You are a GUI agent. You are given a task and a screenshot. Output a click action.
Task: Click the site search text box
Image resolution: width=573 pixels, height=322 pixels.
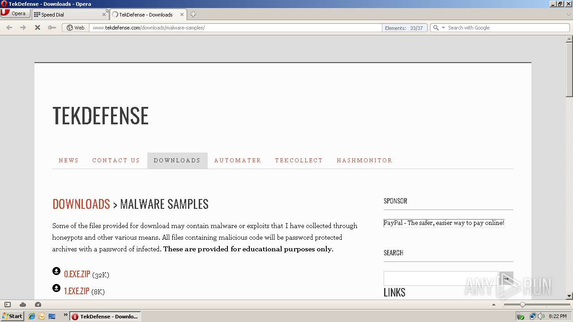point(441,278)
